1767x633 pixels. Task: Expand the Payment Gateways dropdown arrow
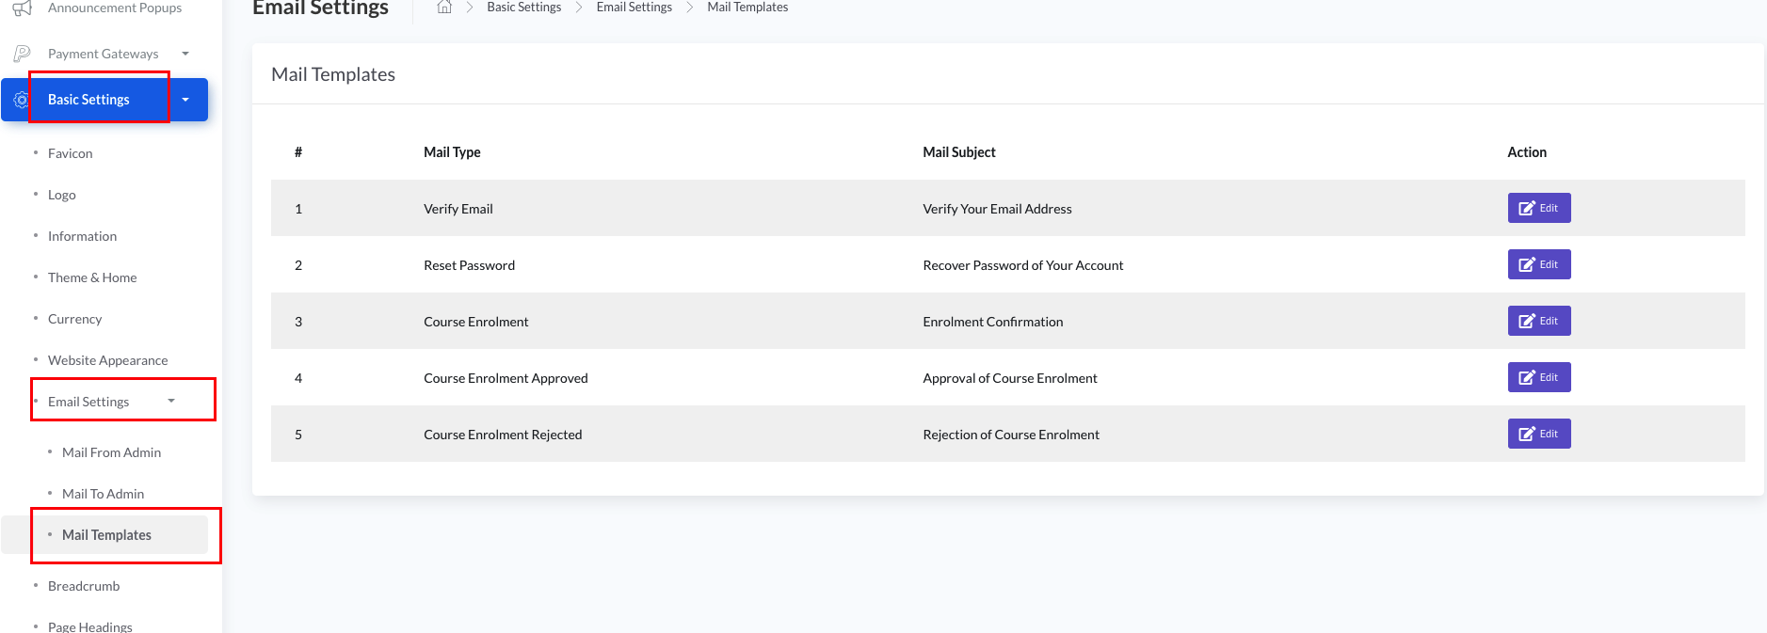point(185,54)
